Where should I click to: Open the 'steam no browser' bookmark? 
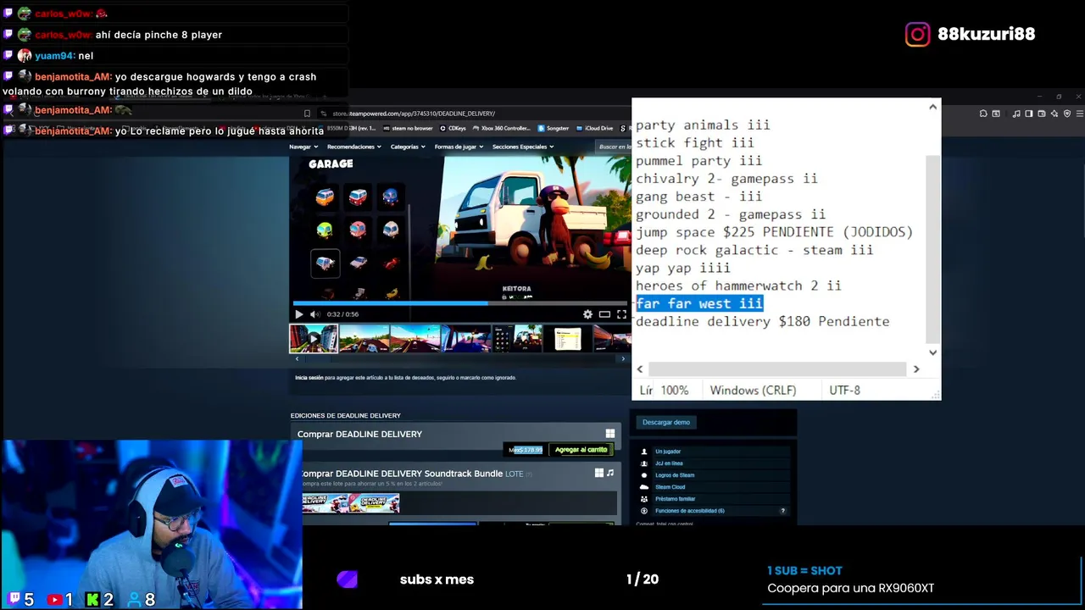tap(408, 129)
